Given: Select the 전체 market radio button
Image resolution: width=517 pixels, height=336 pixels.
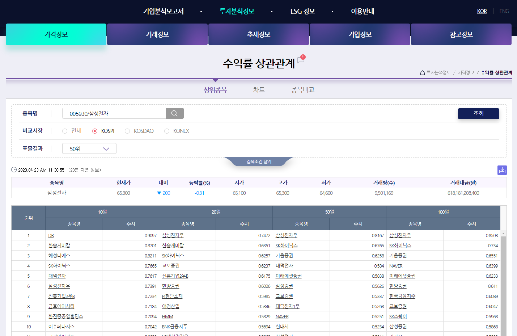Looking at the screenshot, I should (65, 131).
